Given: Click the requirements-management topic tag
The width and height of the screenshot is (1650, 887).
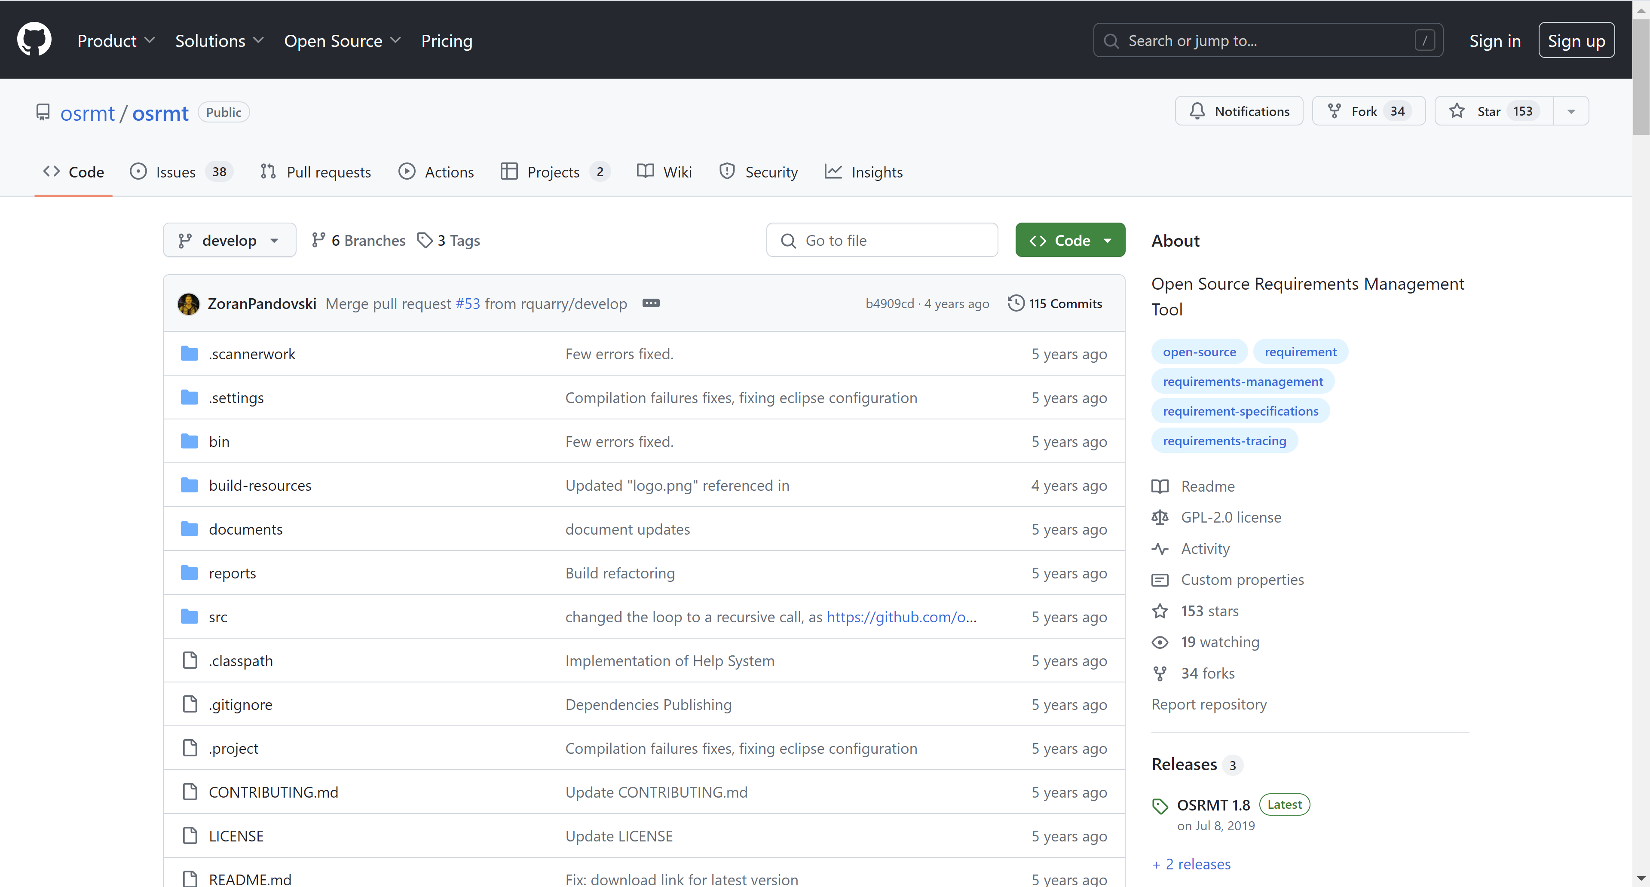Looking at the screenshot, I should 1243,381.
